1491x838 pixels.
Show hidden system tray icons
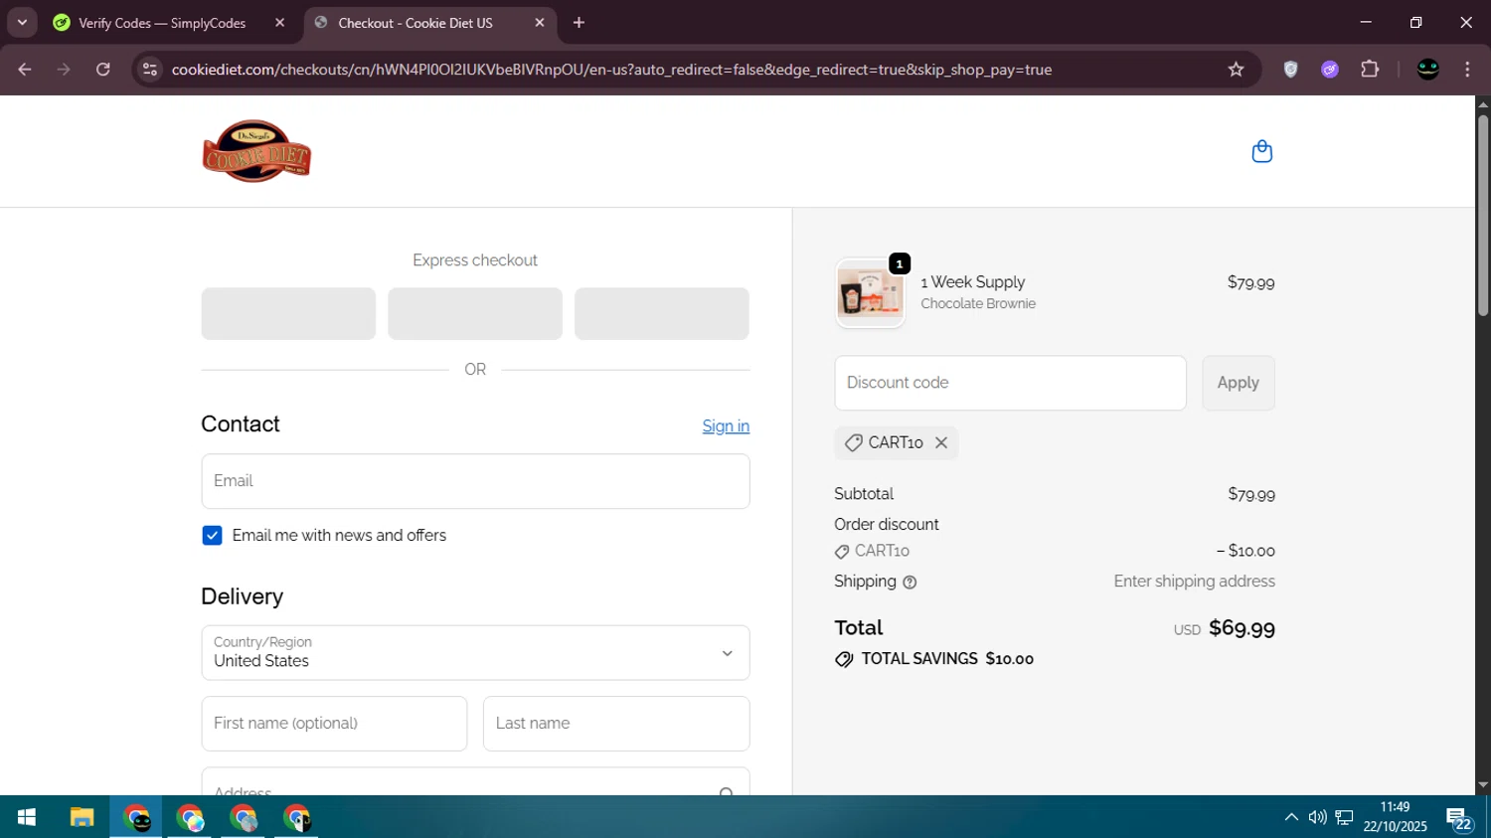click(x=1291, y=817)
